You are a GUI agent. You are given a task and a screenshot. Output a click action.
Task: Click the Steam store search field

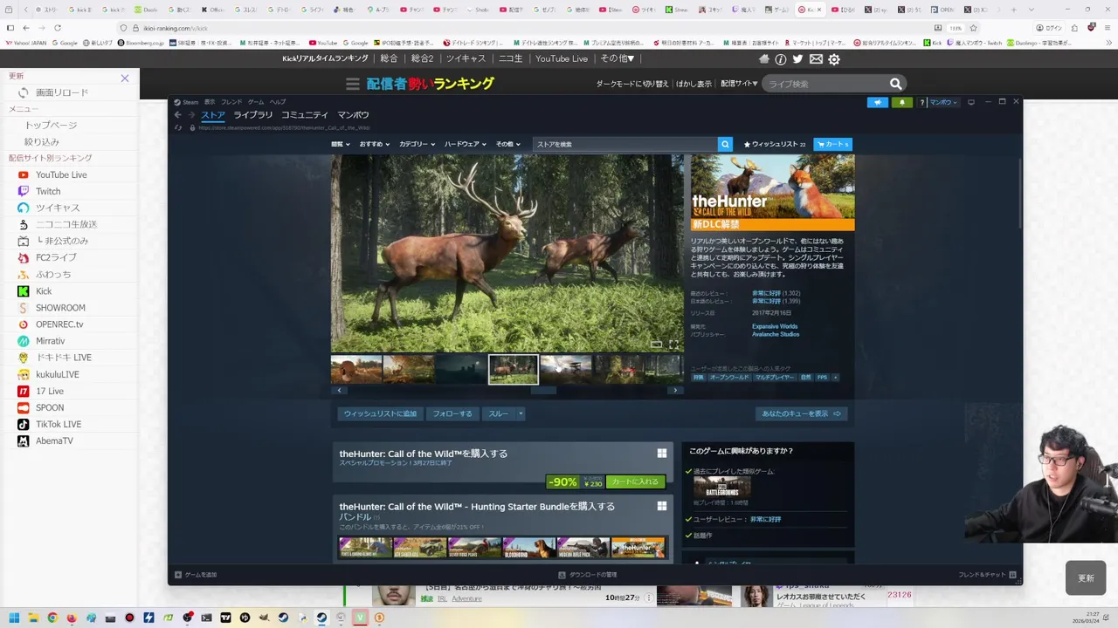click(x=625, y=144)
